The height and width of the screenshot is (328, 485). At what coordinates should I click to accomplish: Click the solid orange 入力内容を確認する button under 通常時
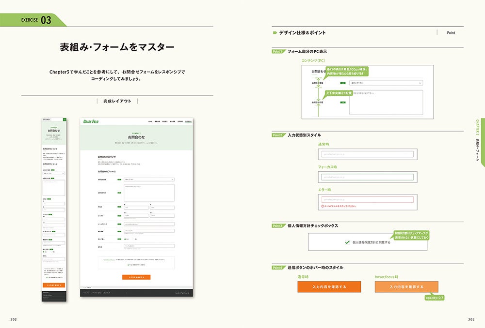tap(329, 287)
